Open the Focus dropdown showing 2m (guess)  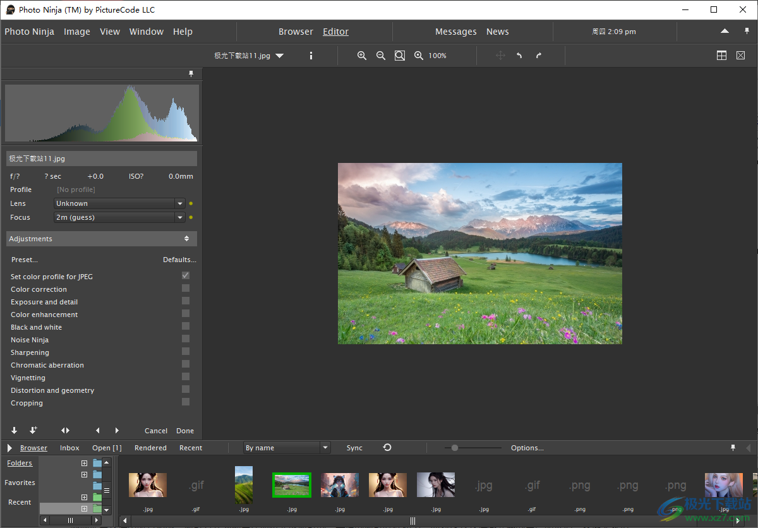click(x=119, y=217)
